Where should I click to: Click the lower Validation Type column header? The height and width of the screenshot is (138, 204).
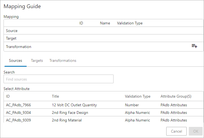(138, 96)
